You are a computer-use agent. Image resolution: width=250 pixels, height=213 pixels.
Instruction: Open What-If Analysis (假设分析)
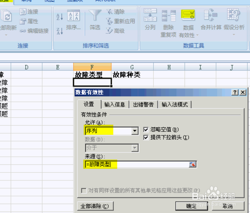(234, 20)
